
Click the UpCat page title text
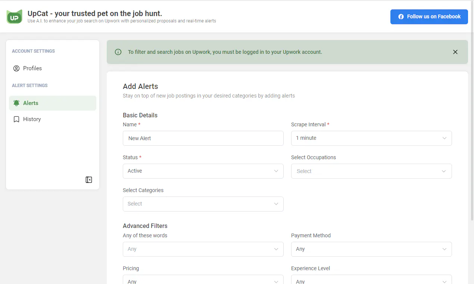tap(95, 13)
